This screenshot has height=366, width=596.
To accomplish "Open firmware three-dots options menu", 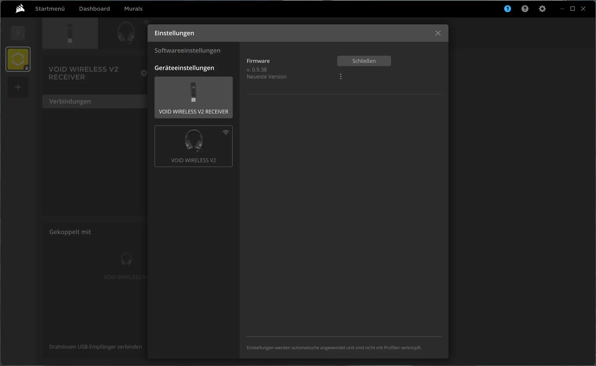I will tap(341, 76).
